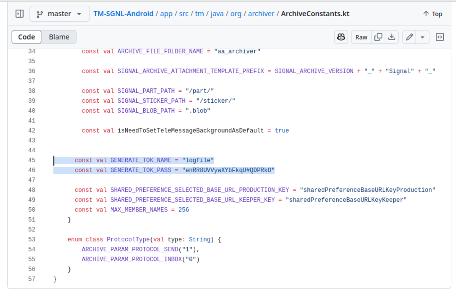This screenshot has width=456, height=296.
Task: Expand the edit options dropdown arrow
Action: pyautogui.click(x=422, y=37)
